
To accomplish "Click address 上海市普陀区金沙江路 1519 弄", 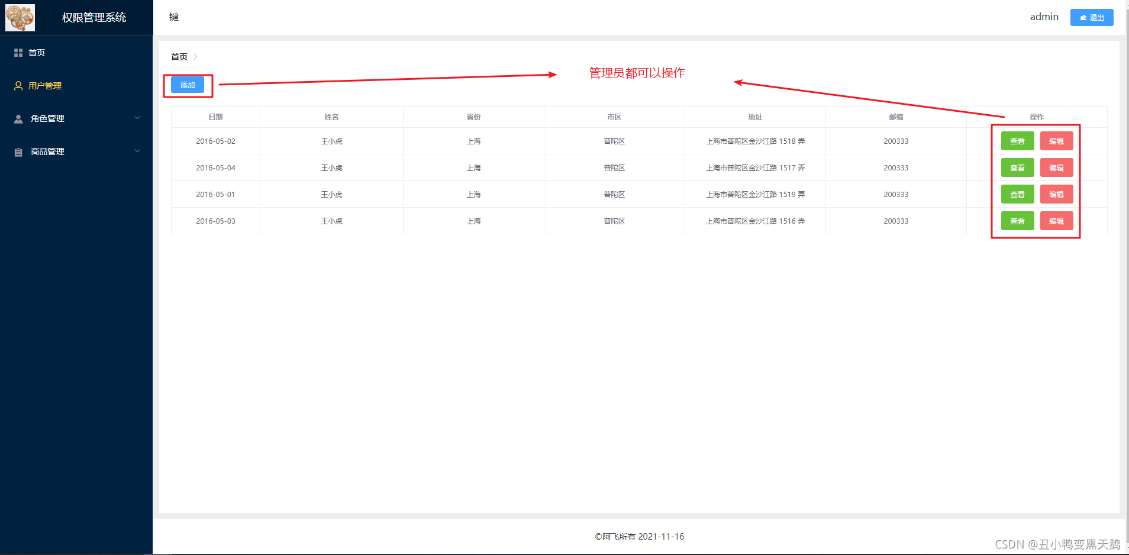I will click(755, 194).
